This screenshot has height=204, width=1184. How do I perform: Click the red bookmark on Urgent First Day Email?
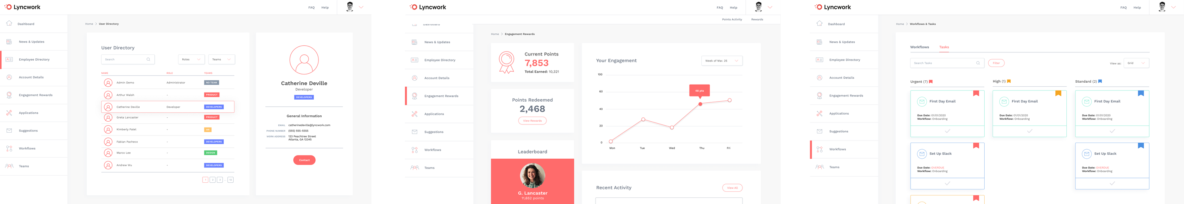point(975,93)
